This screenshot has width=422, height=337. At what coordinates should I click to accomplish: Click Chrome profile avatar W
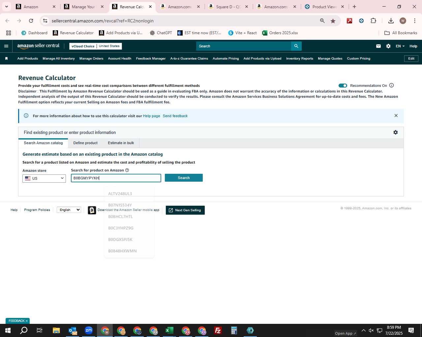[403, 21]
